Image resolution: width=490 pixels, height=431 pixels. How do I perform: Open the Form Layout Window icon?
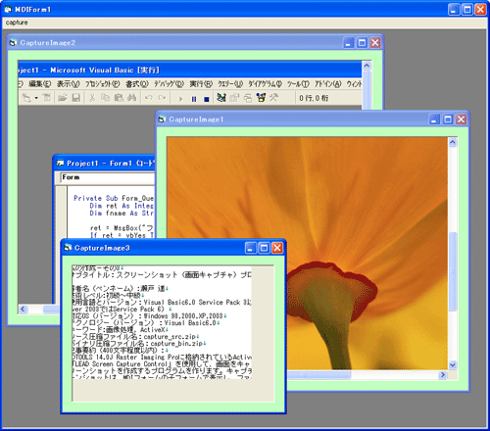pyautogui.click(x=248, y=98)
